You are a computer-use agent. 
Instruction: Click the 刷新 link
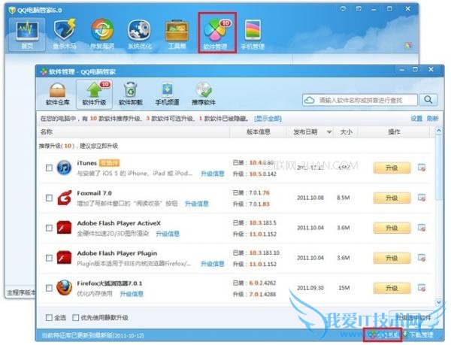coord(432,119)
